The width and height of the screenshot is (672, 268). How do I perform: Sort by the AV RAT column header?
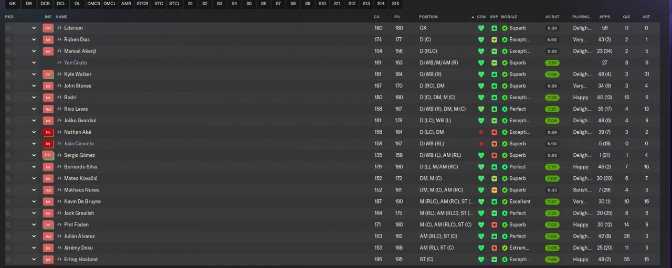pyautogui.click(x=552, y=17)
